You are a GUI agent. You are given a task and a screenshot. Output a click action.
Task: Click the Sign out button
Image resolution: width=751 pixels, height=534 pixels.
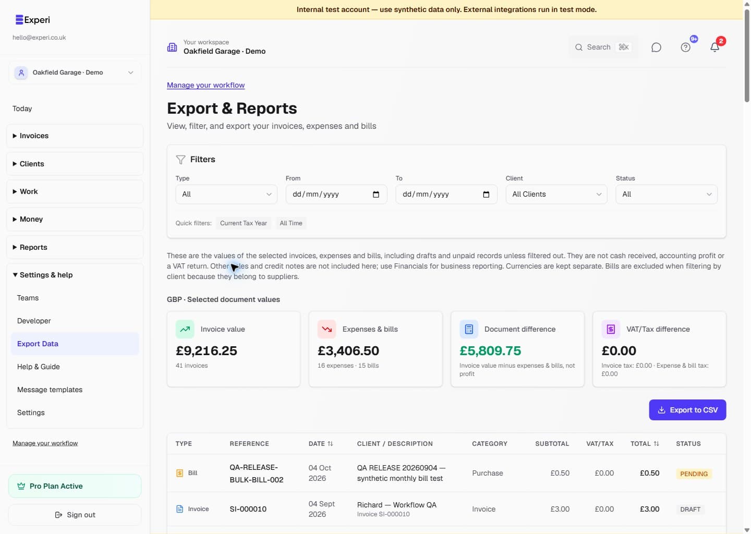(x=75, y=515)
